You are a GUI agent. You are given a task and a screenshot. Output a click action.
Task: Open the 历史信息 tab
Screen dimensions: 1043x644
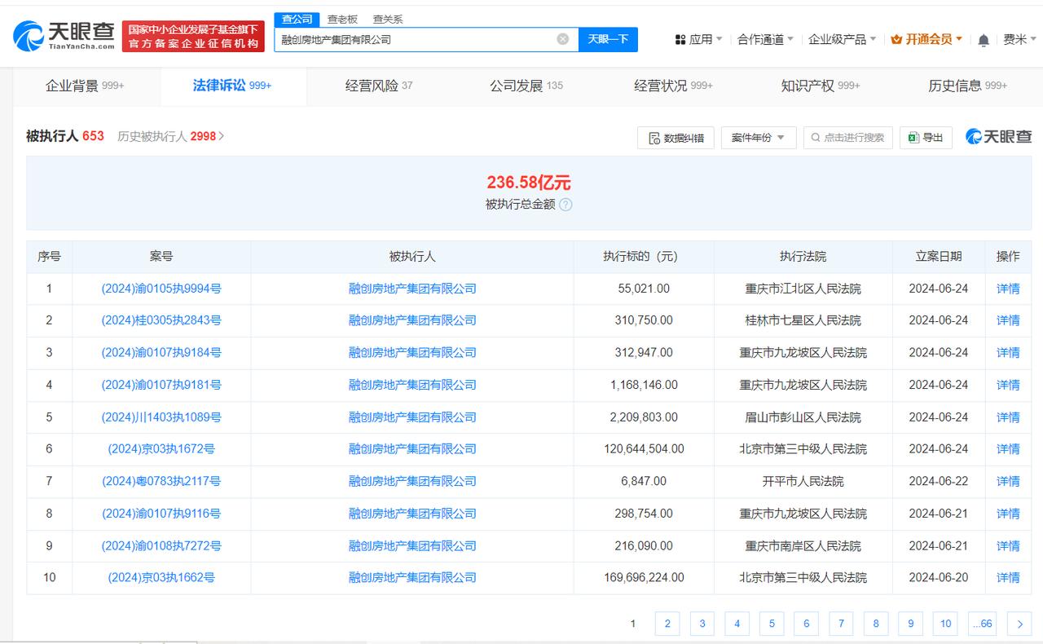coord(967,86)
